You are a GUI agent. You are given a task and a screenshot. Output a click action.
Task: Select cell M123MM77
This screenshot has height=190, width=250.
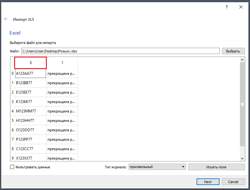click(31, 111)
